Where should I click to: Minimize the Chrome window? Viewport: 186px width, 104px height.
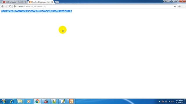174,1
